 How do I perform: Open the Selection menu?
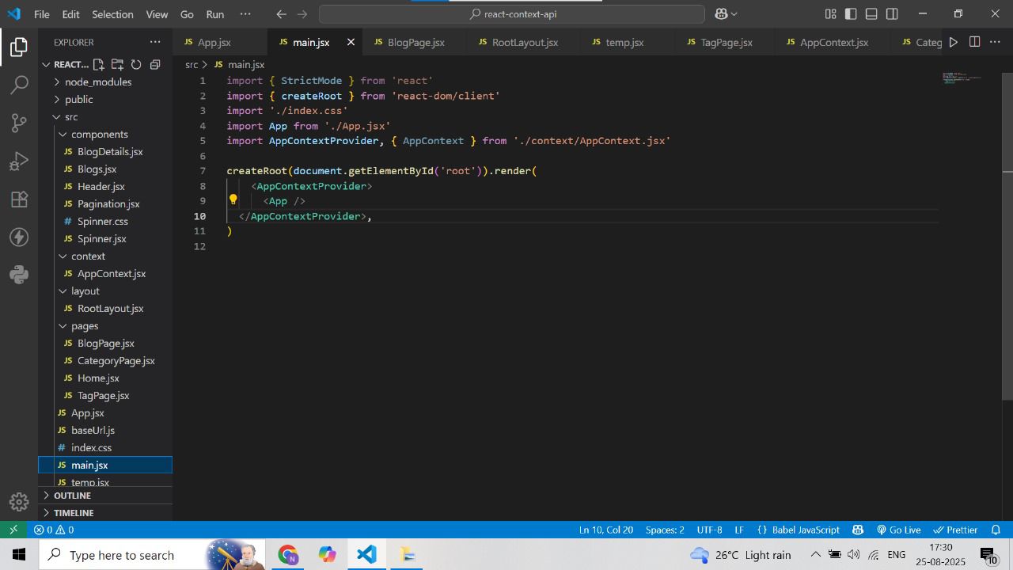click(x=112, y=14)
